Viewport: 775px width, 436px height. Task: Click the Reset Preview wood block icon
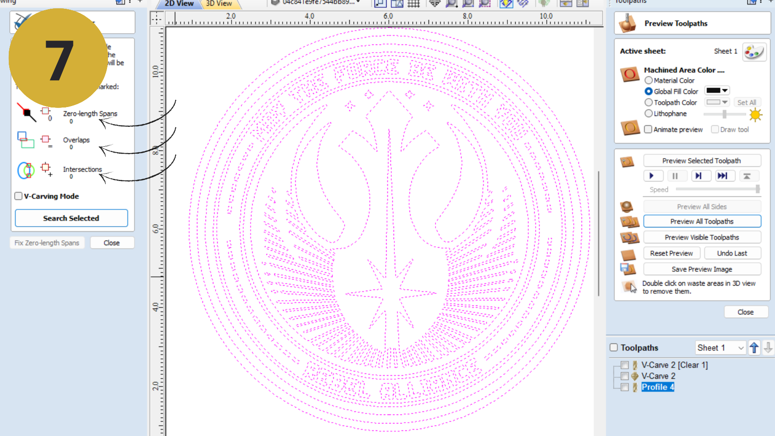628,254
